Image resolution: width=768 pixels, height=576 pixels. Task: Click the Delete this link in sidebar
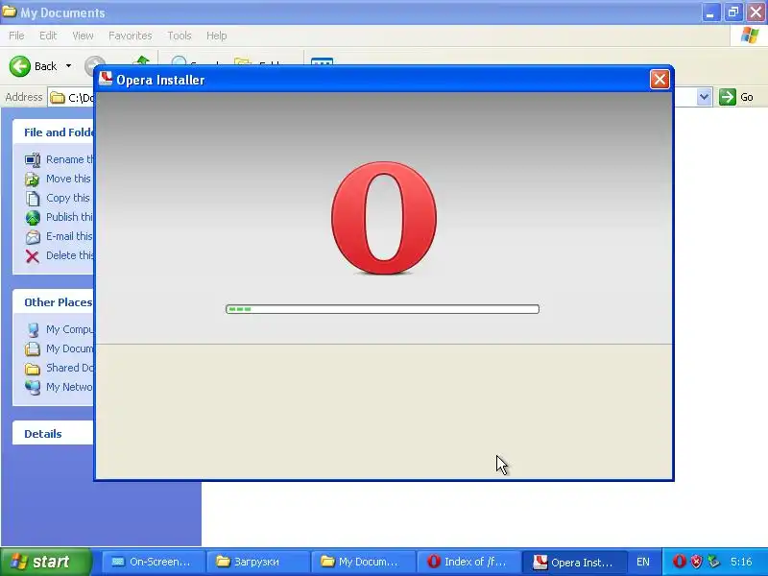pos(69,255)
